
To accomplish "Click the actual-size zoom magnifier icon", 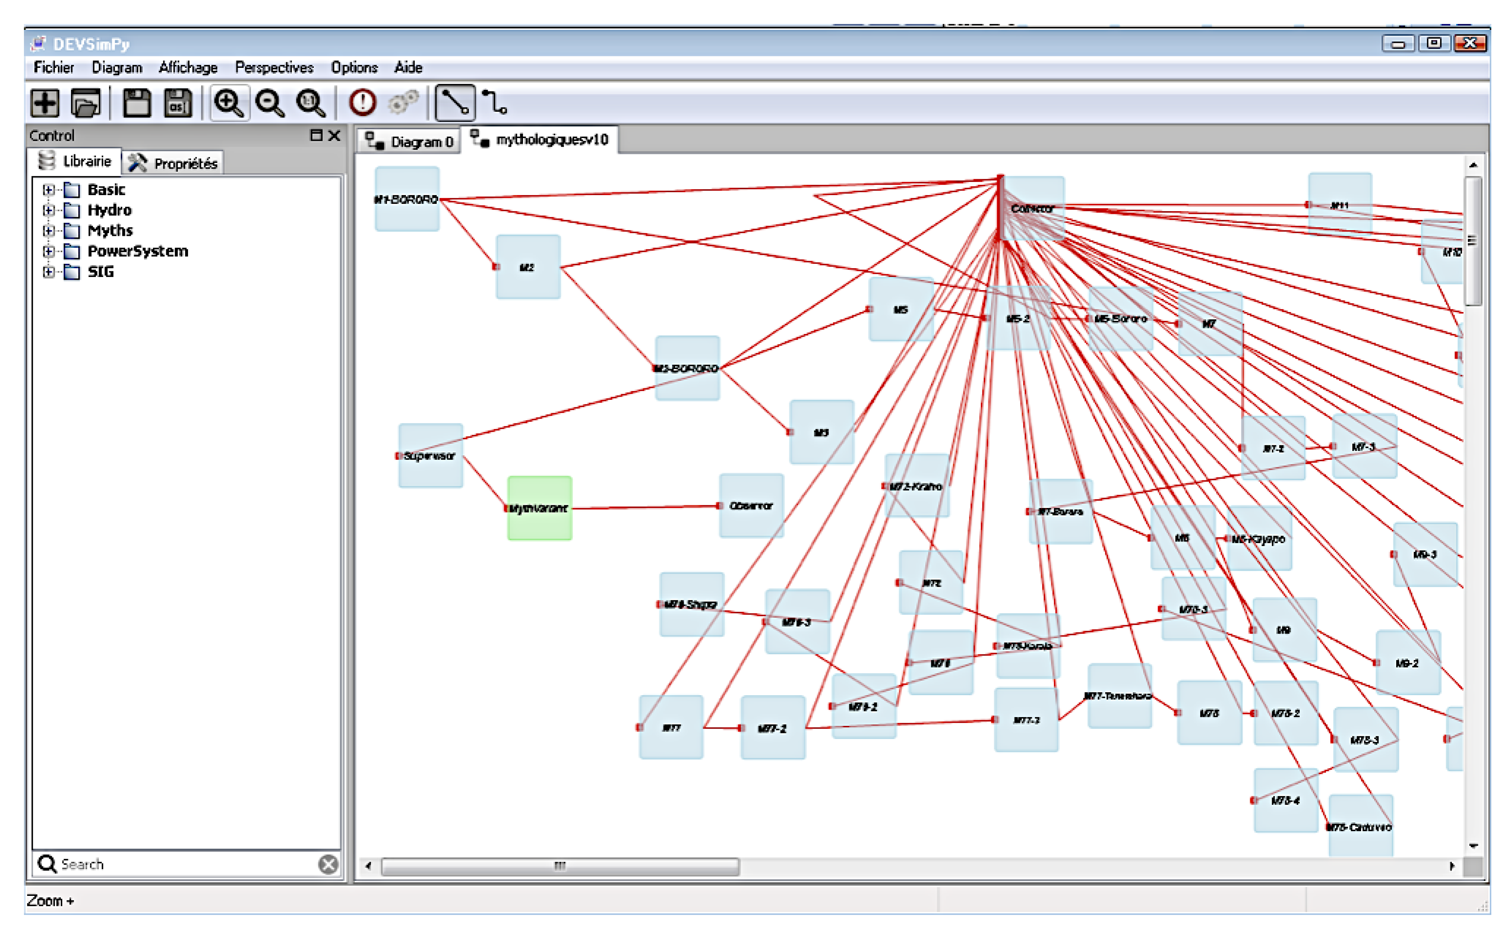I will tap(311, 103).
